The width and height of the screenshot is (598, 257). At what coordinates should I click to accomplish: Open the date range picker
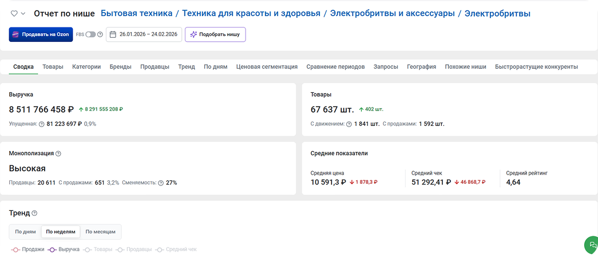click(x=144, y=34)
